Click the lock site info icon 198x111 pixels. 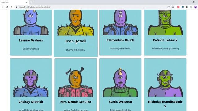point(16,7)
